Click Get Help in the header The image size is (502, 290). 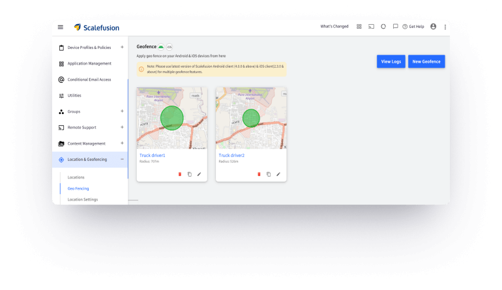413,27
